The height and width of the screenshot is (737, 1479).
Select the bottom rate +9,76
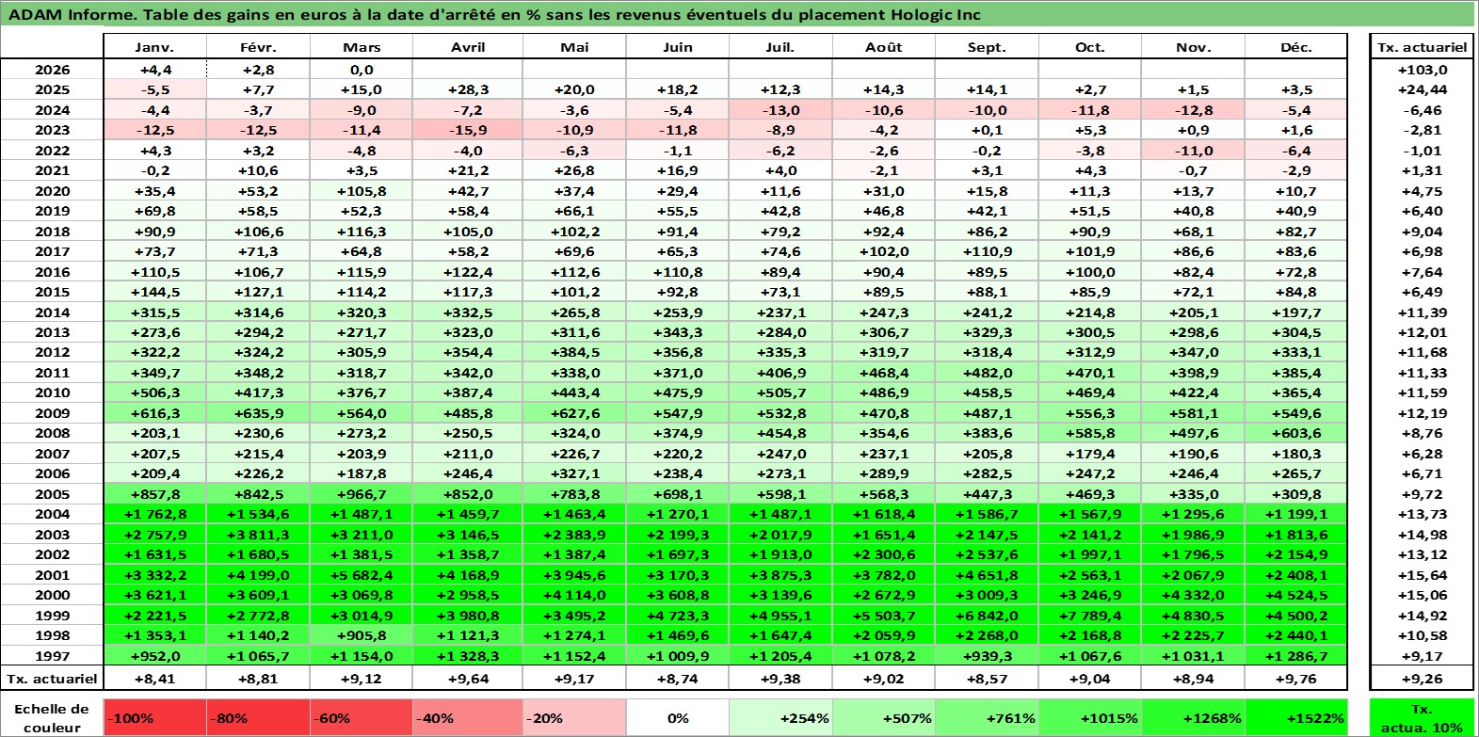click(x=1296, y=679)
